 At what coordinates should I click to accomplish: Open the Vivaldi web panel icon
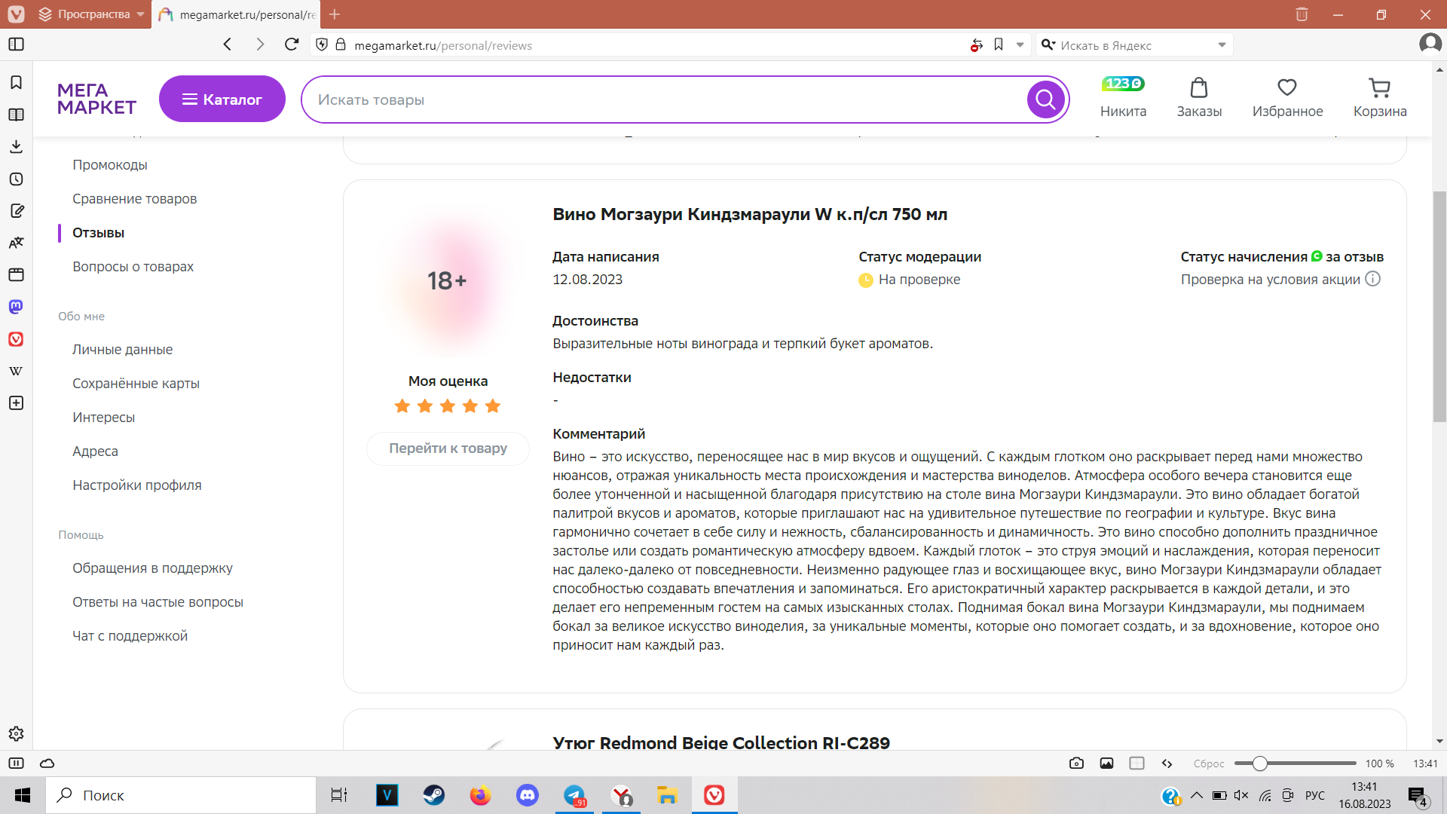point(16,339)
